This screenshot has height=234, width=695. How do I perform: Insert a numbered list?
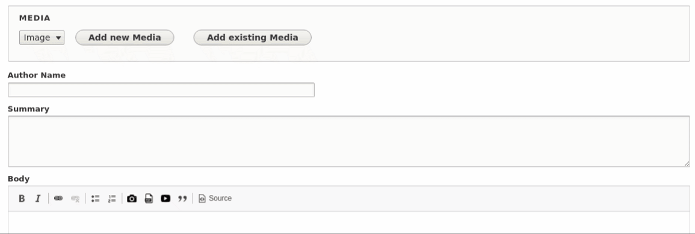112,199
